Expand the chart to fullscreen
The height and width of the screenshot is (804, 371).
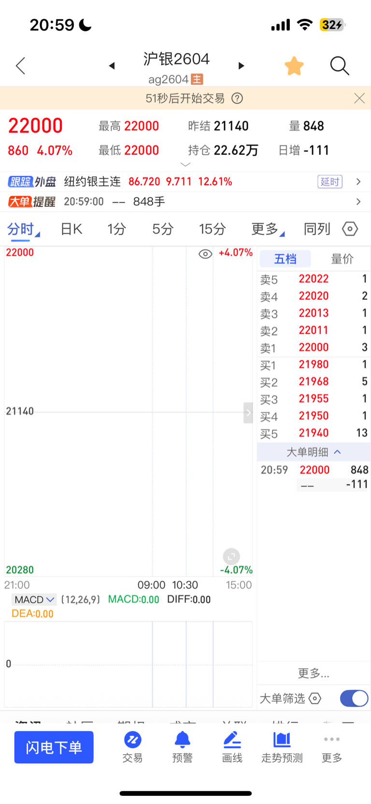click(231, 556)
